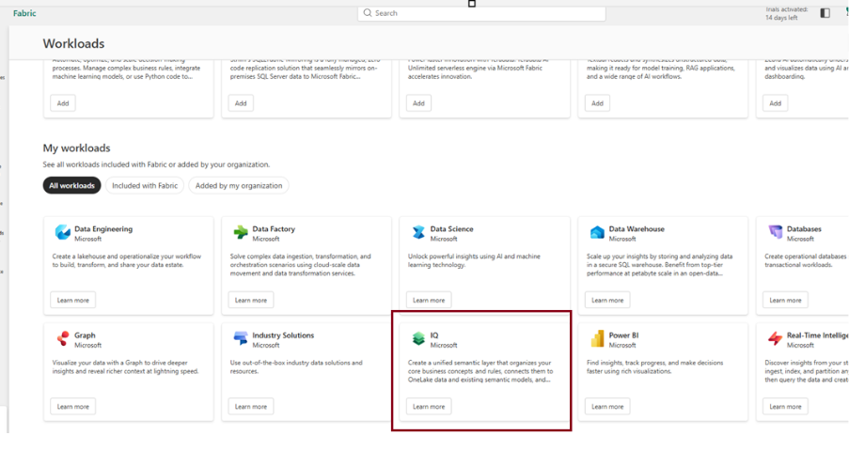Add the workload mentioning Python code
The height and width of the screenshot is (451, 849).
tap(63, 103)
